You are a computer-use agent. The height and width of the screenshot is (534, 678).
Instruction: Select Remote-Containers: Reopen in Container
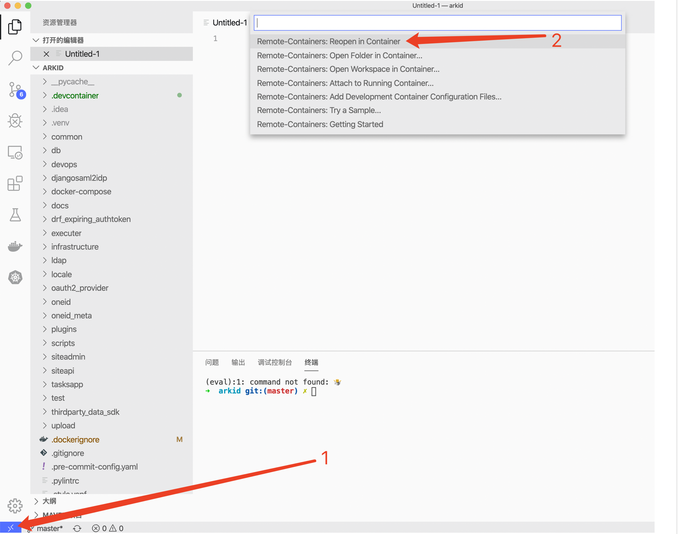[437, 42]
